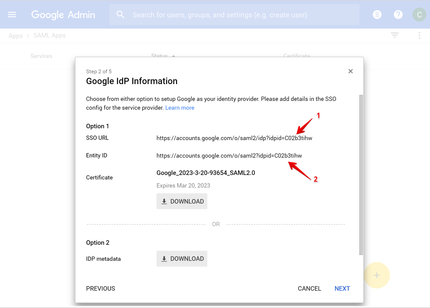
Task: Click the Step 2 of 5 label
Action: tap(99, 72)
